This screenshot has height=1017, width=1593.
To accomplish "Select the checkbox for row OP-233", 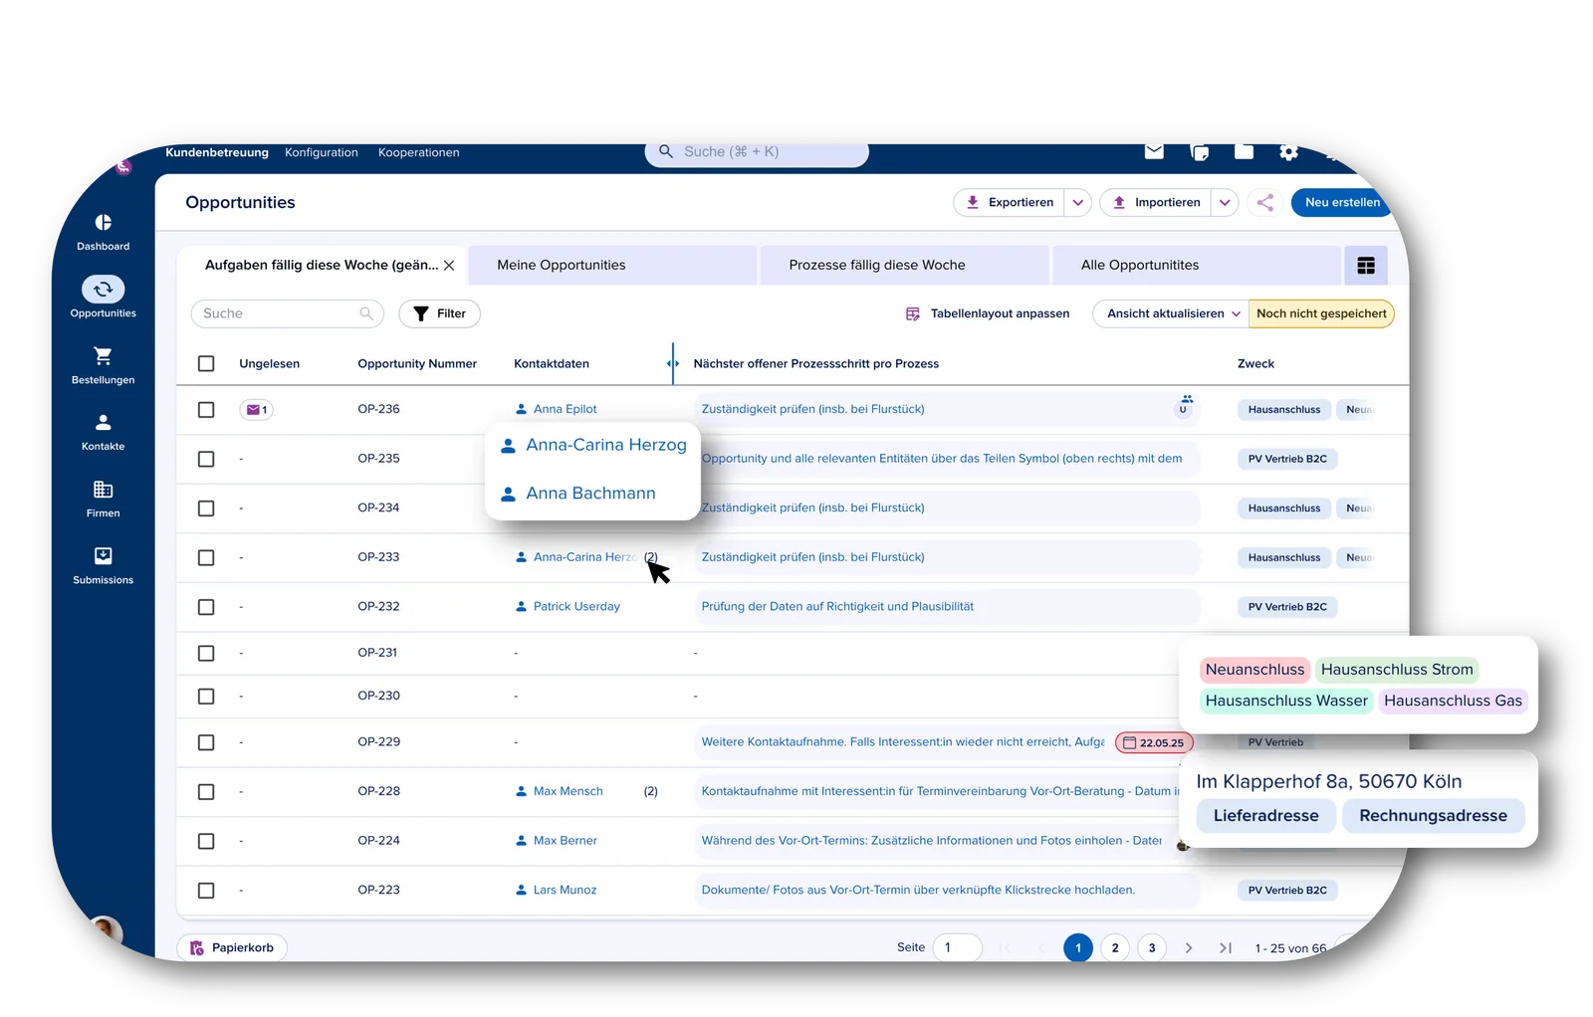I will (x=206, y=558).
